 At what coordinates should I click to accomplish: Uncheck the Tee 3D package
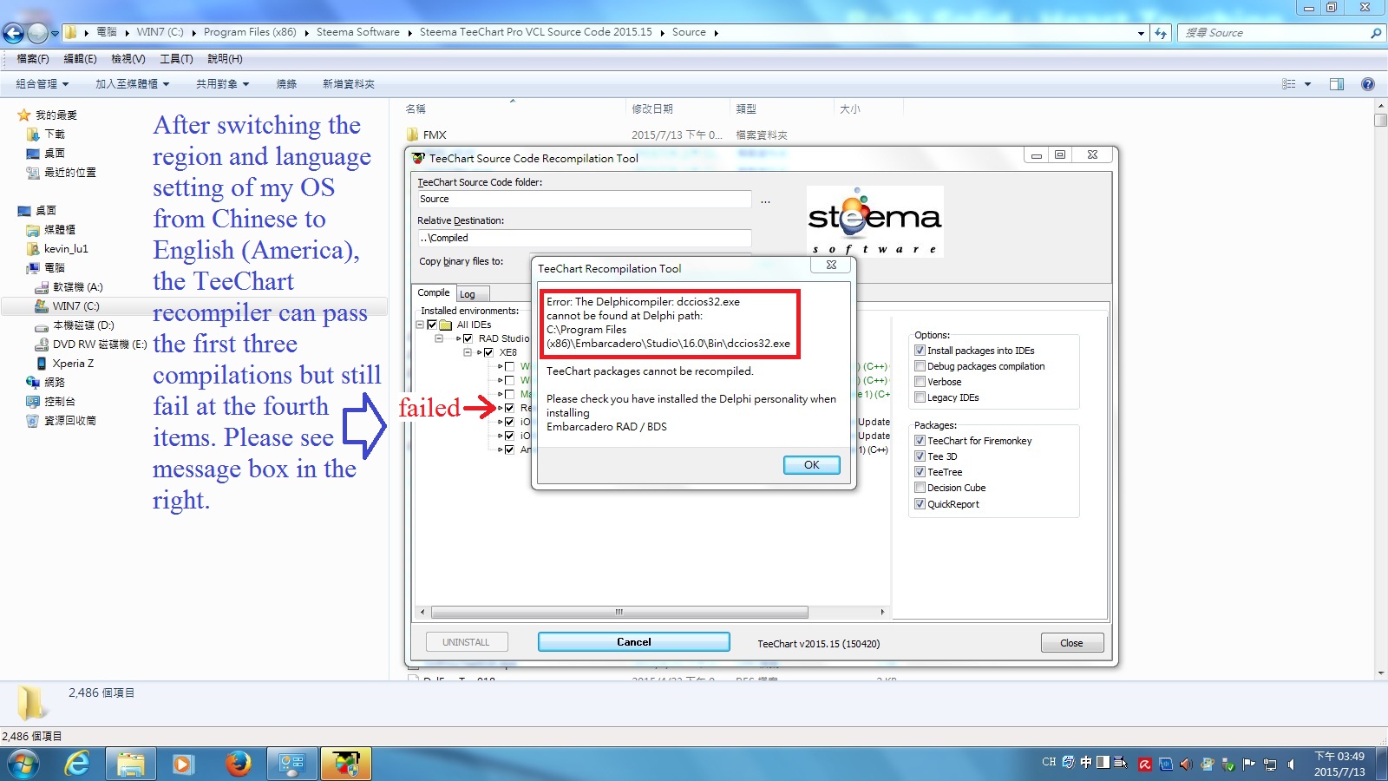(x=920, y=456)
